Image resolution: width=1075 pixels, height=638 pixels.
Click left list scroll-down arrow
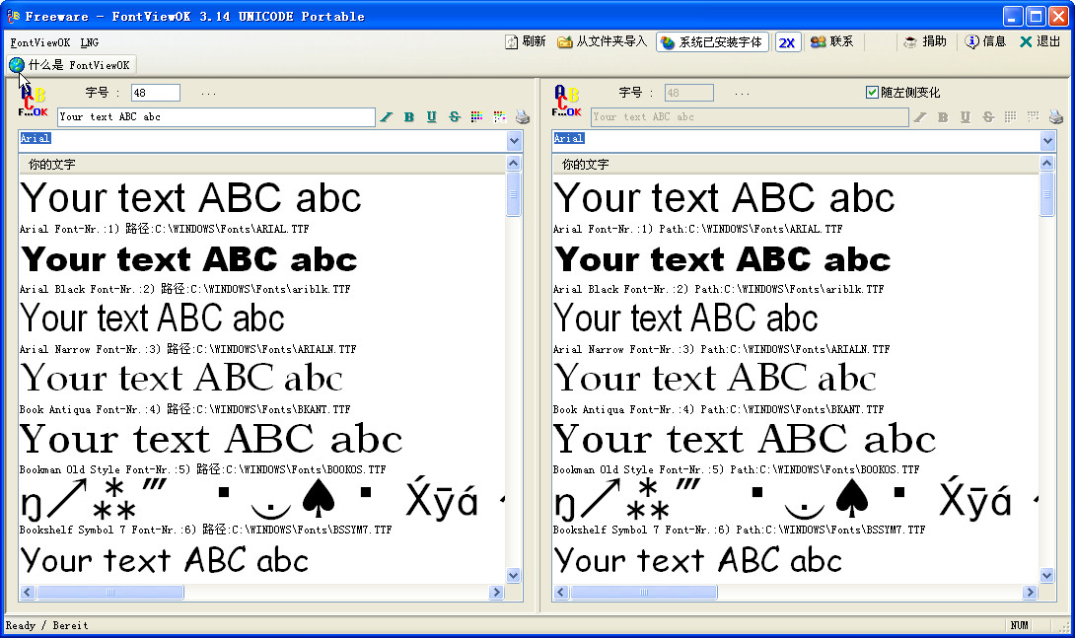[514, 576]
